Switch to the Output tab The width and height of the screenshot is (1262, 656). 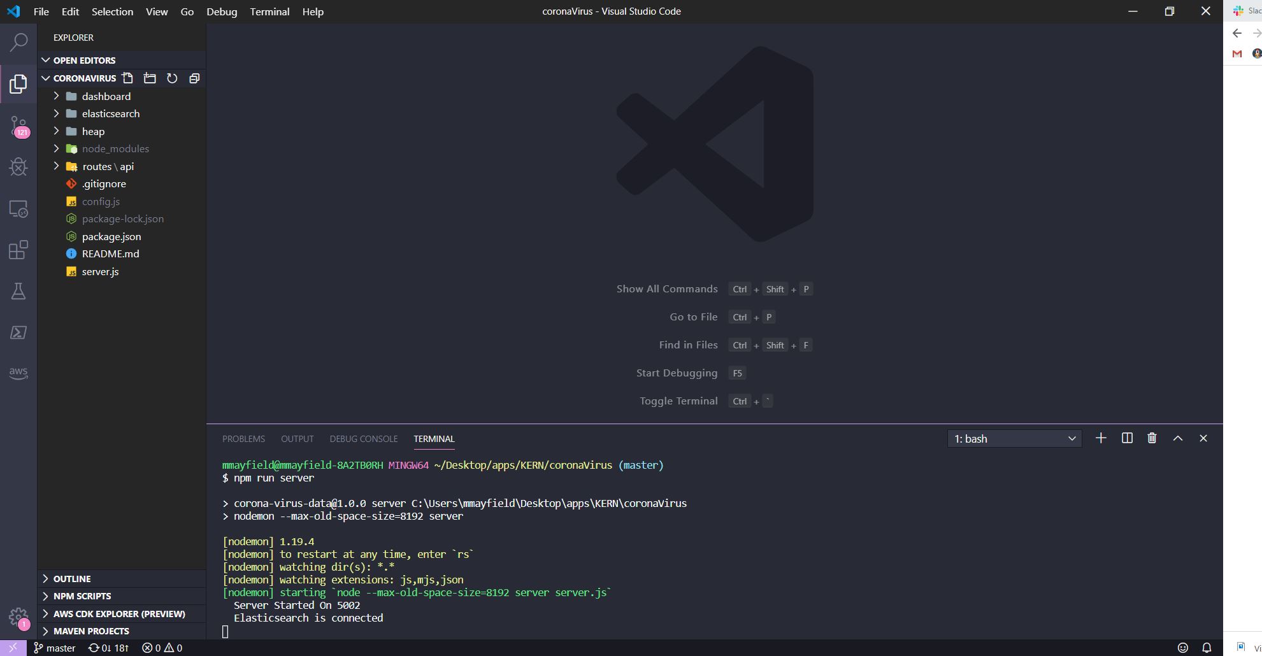click(298, 439)
